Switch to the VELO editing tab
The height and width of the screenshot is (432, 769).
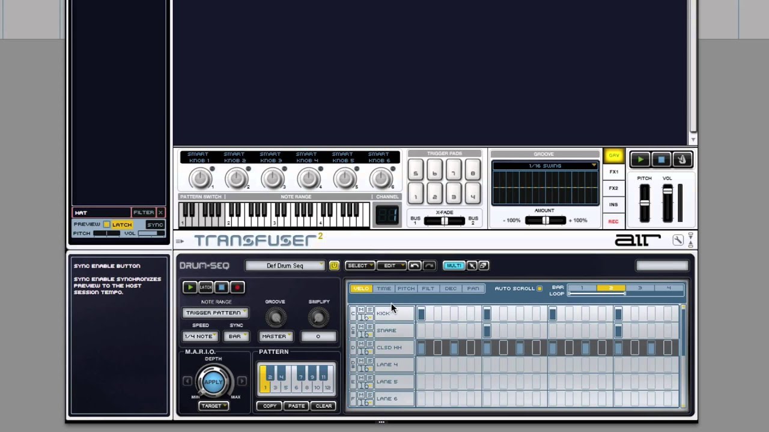click(361, 289)
